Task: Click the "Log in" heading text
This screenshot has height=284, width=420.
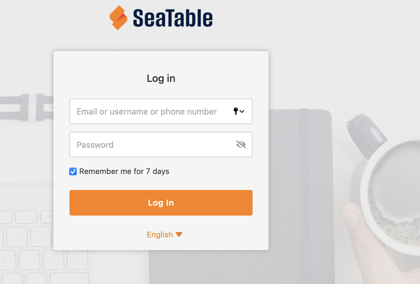Action: coord(161,78)
